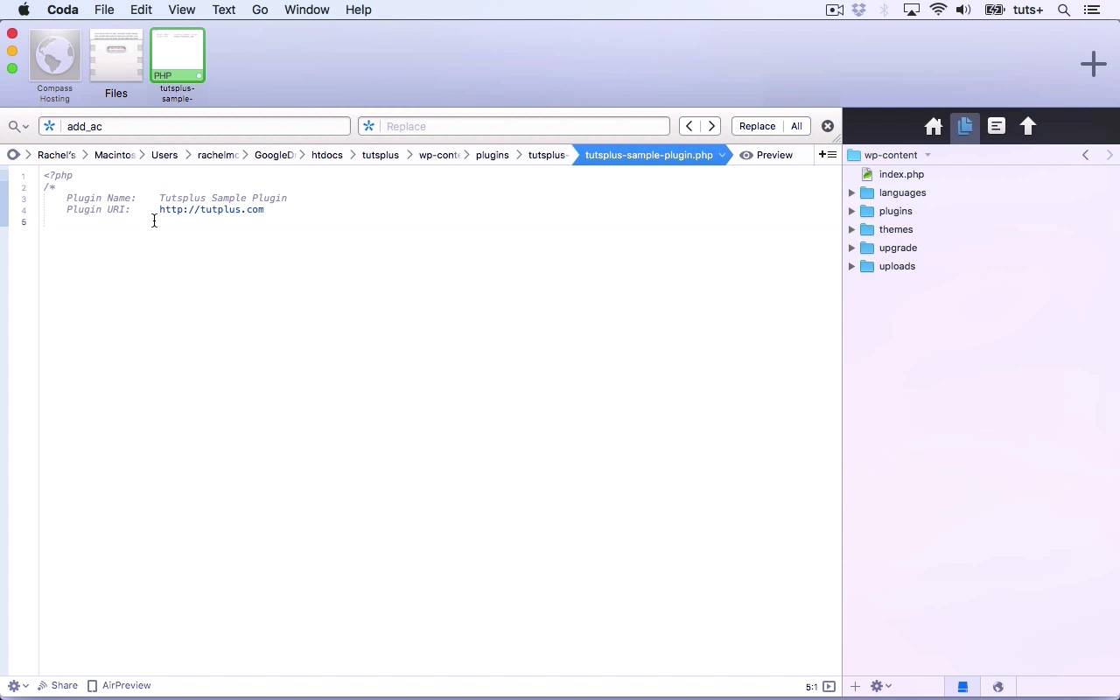
Task: Expand the upgrade folder
Action: pos(851,248)
